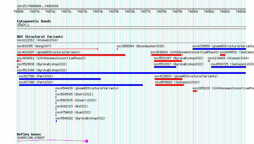Screen dimensions: 254x144
Task: Open the nsv4238920 gnomAD variant label
Action: pyautogui.click(x=186, y=76)
